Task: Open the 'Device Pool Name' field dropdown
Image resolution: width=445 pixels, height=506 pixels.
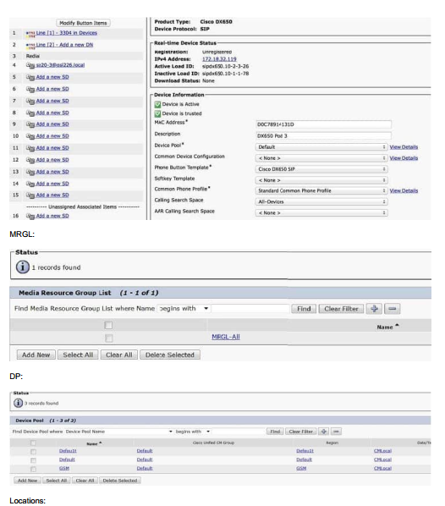Action: [x=118, y=432]
